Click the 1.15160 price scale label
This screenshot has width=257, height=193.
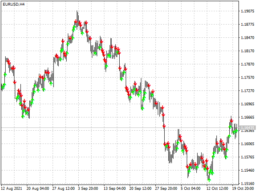click(247, 183)
